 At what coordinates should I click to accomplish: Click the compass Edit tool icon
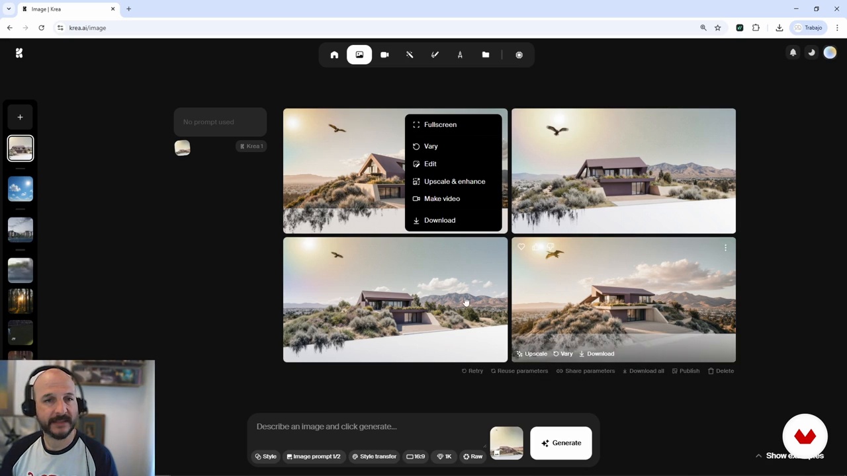(x=460, y=55)
